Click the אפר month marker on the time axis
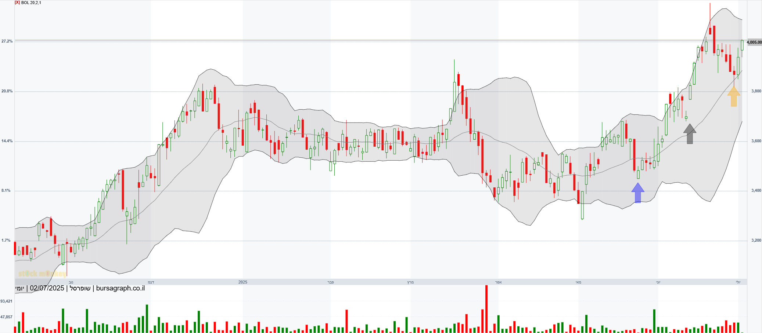762x333 pixels. pyautogui.click(x=499, y=282)
